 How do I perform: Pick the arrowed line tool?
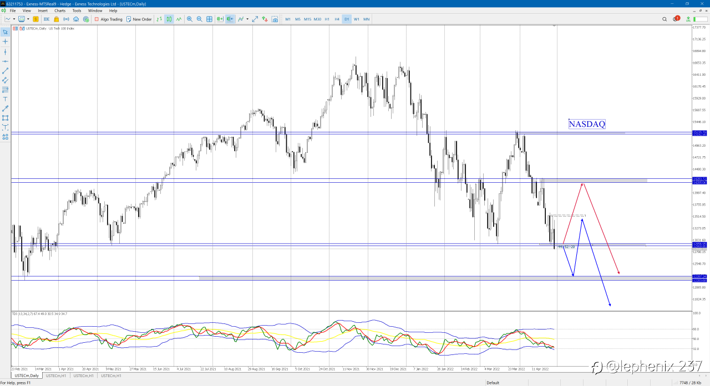(x=5, y=108)
